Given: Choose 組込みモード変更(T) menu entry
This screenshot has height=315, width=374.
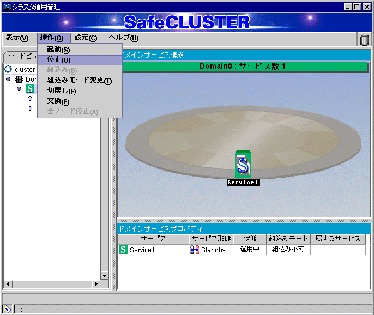Looking at the screenshot, I should click(79, 81).
